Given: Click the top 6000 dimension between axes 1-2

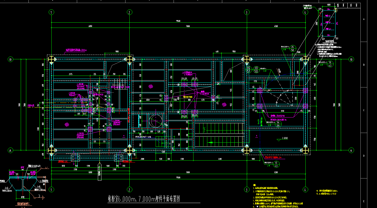Looking at the screenshot, I should 90,26.
